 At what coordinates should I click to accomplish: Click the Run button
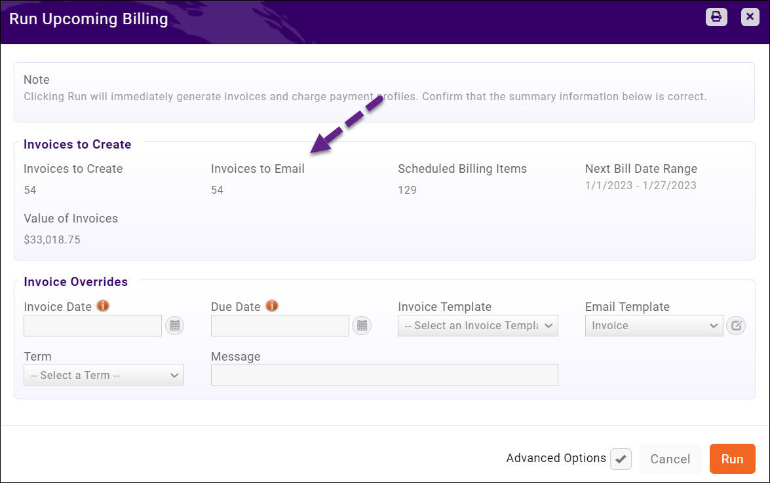coord(732,459)
